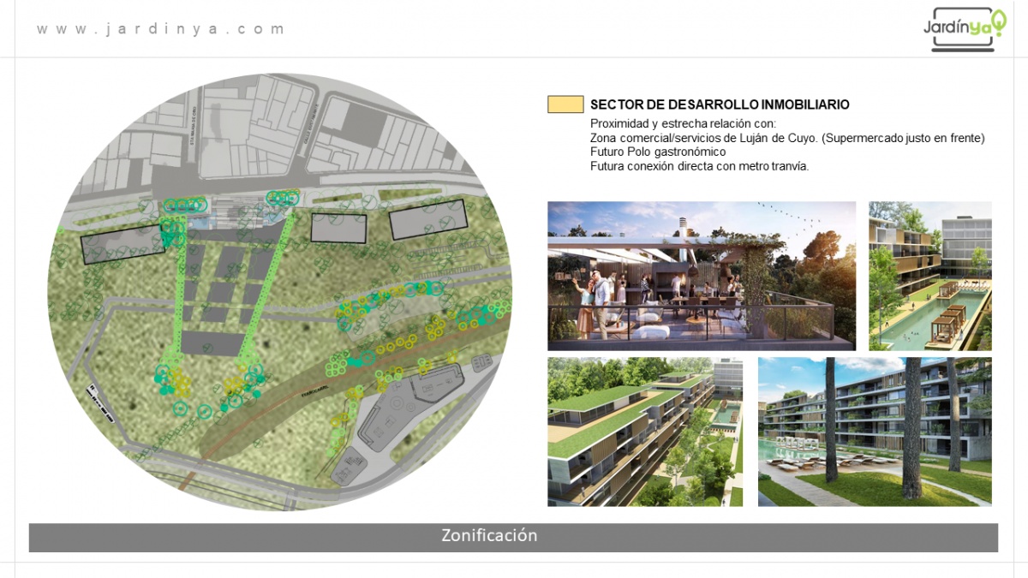This screenshot has width=1028, height=578.
Task: Select the tall narrow pool courtyard rendering
Action: tap(929, 276)
